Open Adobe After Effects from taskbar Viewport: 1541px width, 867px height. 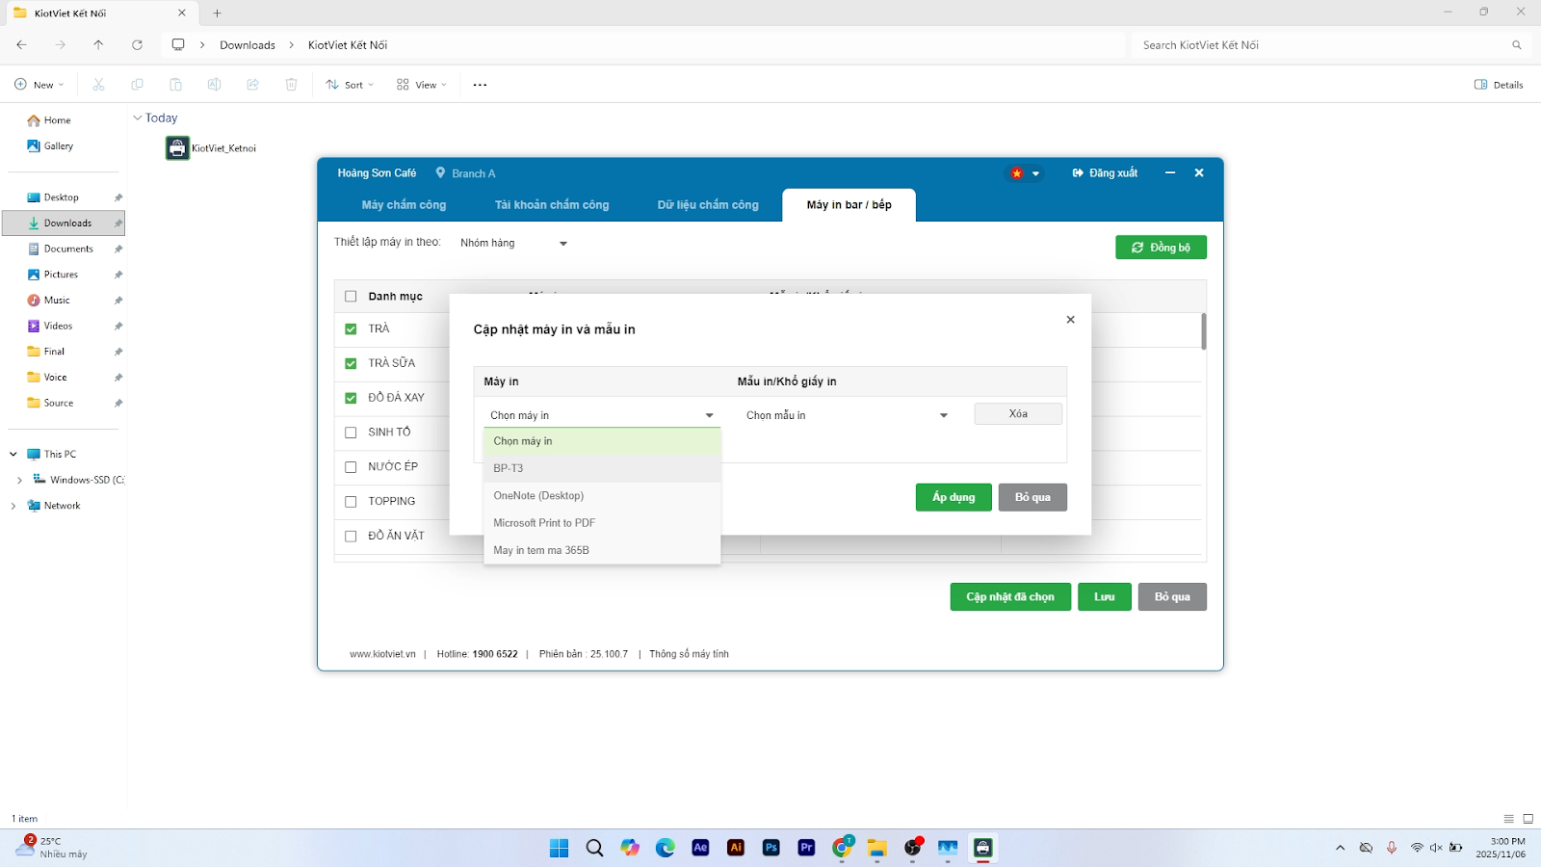[x=700, y=848]
